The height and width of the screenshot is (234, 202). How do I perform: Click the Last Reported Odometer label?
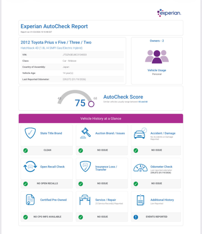36,79
